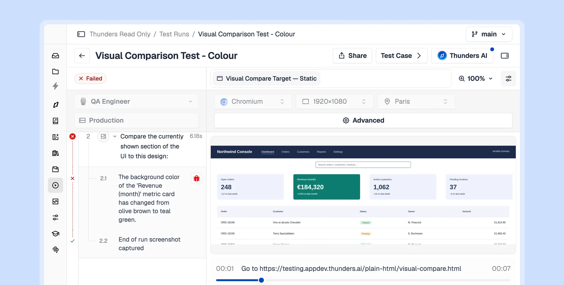Go back using the left arrow button

click(82, 56)
